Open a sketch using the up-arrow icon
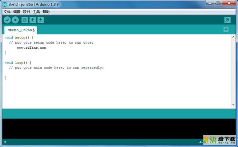238x147 pixels. pos(33,20)
